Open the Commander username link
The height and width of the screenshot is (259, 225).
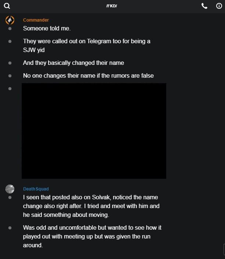(36, 20)
